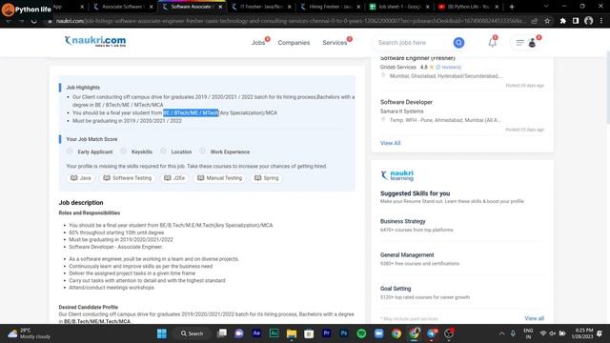Click View all under Suggested Skills
Viewport: 610px width, 343px height.
(x=534, y=318)
